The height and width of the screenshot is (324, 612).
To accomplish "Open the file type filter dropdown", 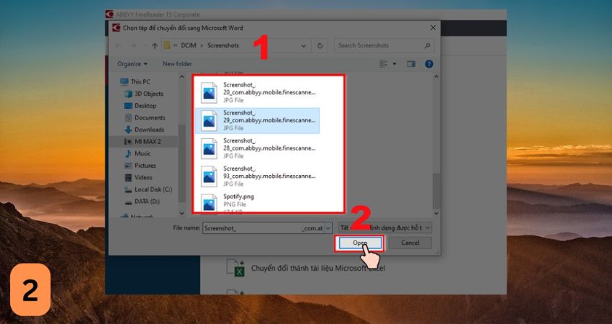I will click(384, 227).
